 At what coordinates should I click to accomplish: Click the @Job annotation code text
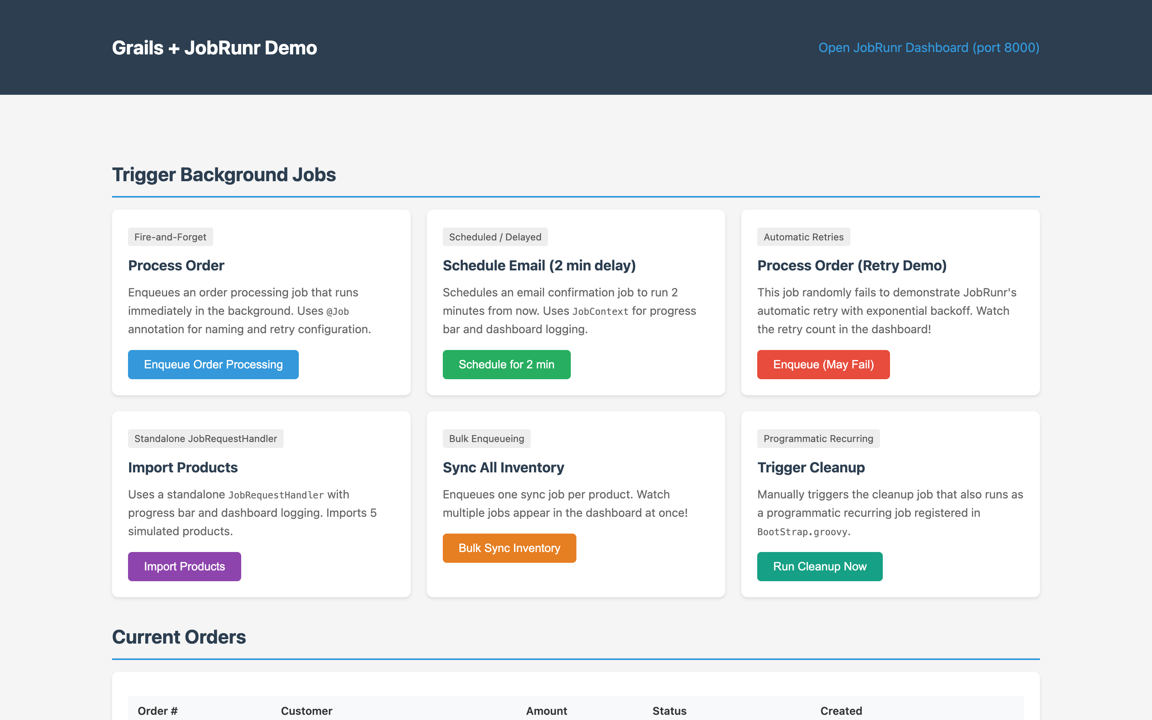[338, 312]
